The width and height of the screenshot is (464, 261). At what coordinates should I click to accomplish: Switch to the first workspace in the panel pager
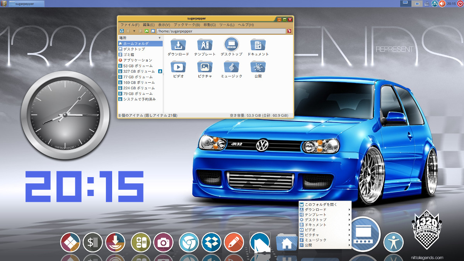pyautogui.click(x=406, y=3)
